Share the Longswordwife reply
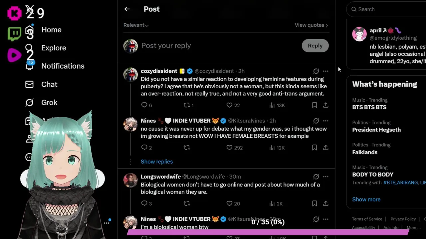426x239 pixels. click(x=326, y=203)
